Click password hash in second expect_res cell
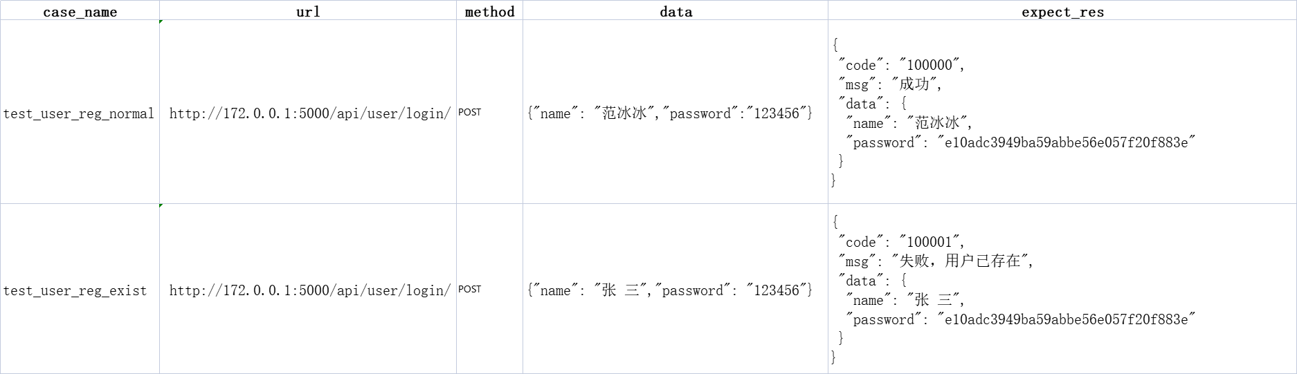This screenshot has height=374, width=1297. click(1066, 319)
